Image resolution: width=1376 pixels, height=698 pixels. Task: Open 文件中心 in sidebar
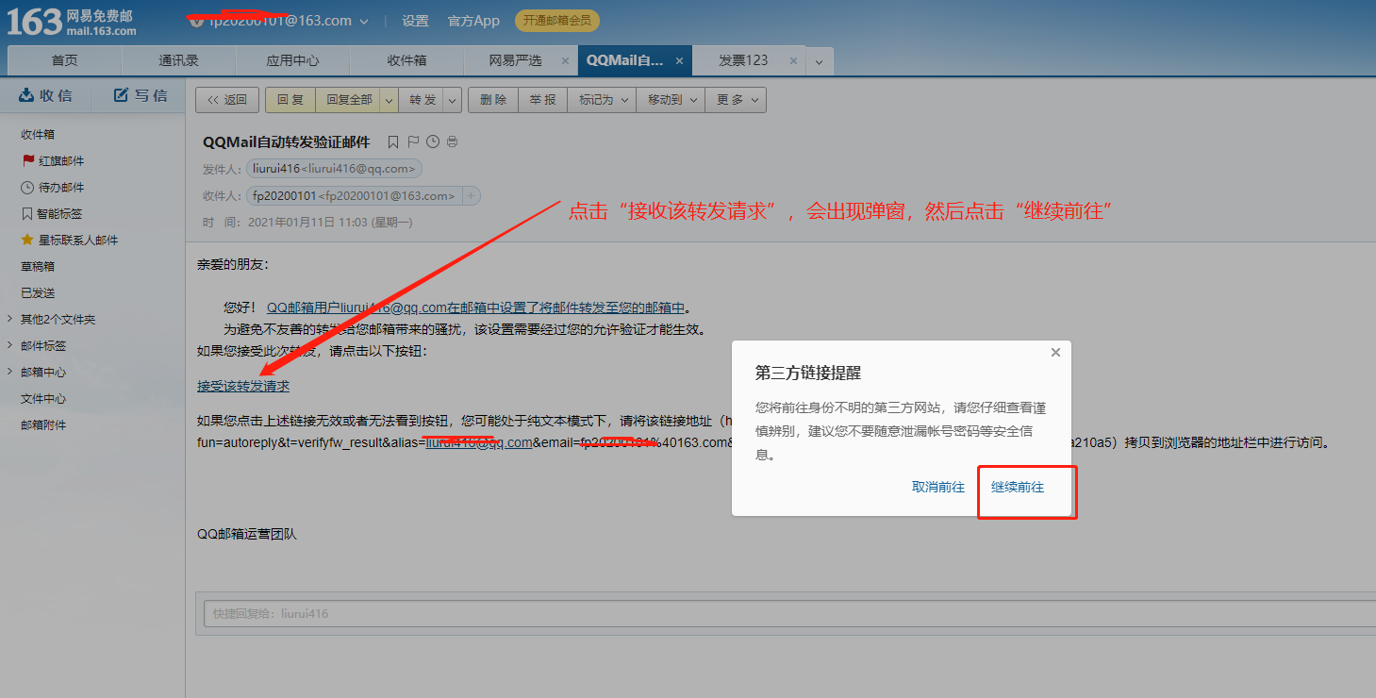coord(43,399)
